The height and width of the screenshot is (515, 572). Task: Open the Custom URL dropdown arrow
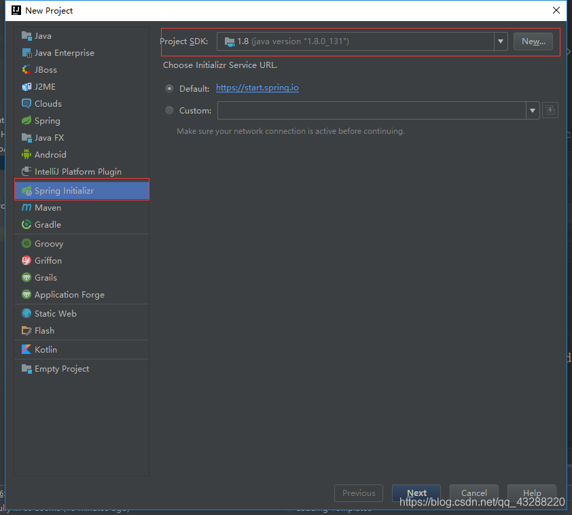[533, 111]
